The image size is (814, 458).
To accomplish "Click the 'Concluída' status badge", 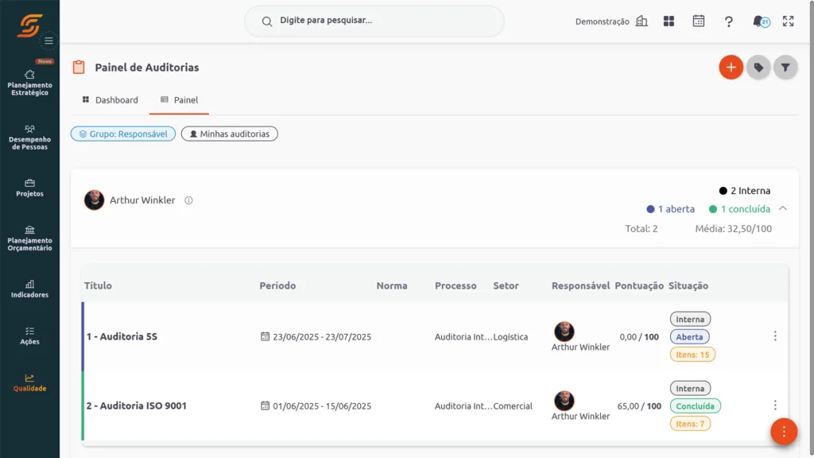I will [695, 406].
